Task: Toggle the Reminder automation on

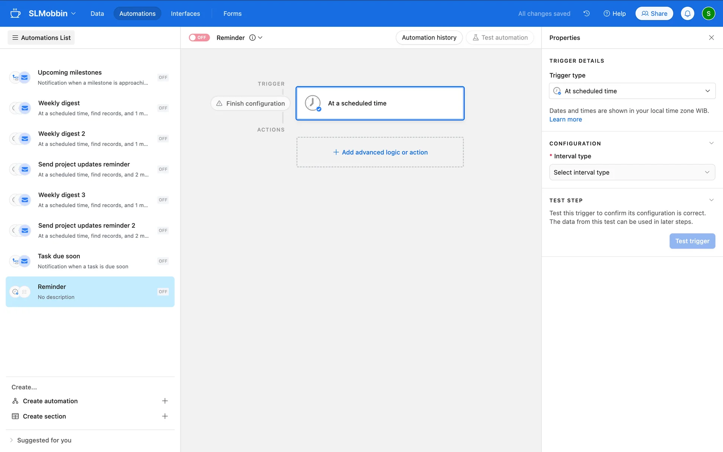Action: pyautogui.click(x=199, y=38)
